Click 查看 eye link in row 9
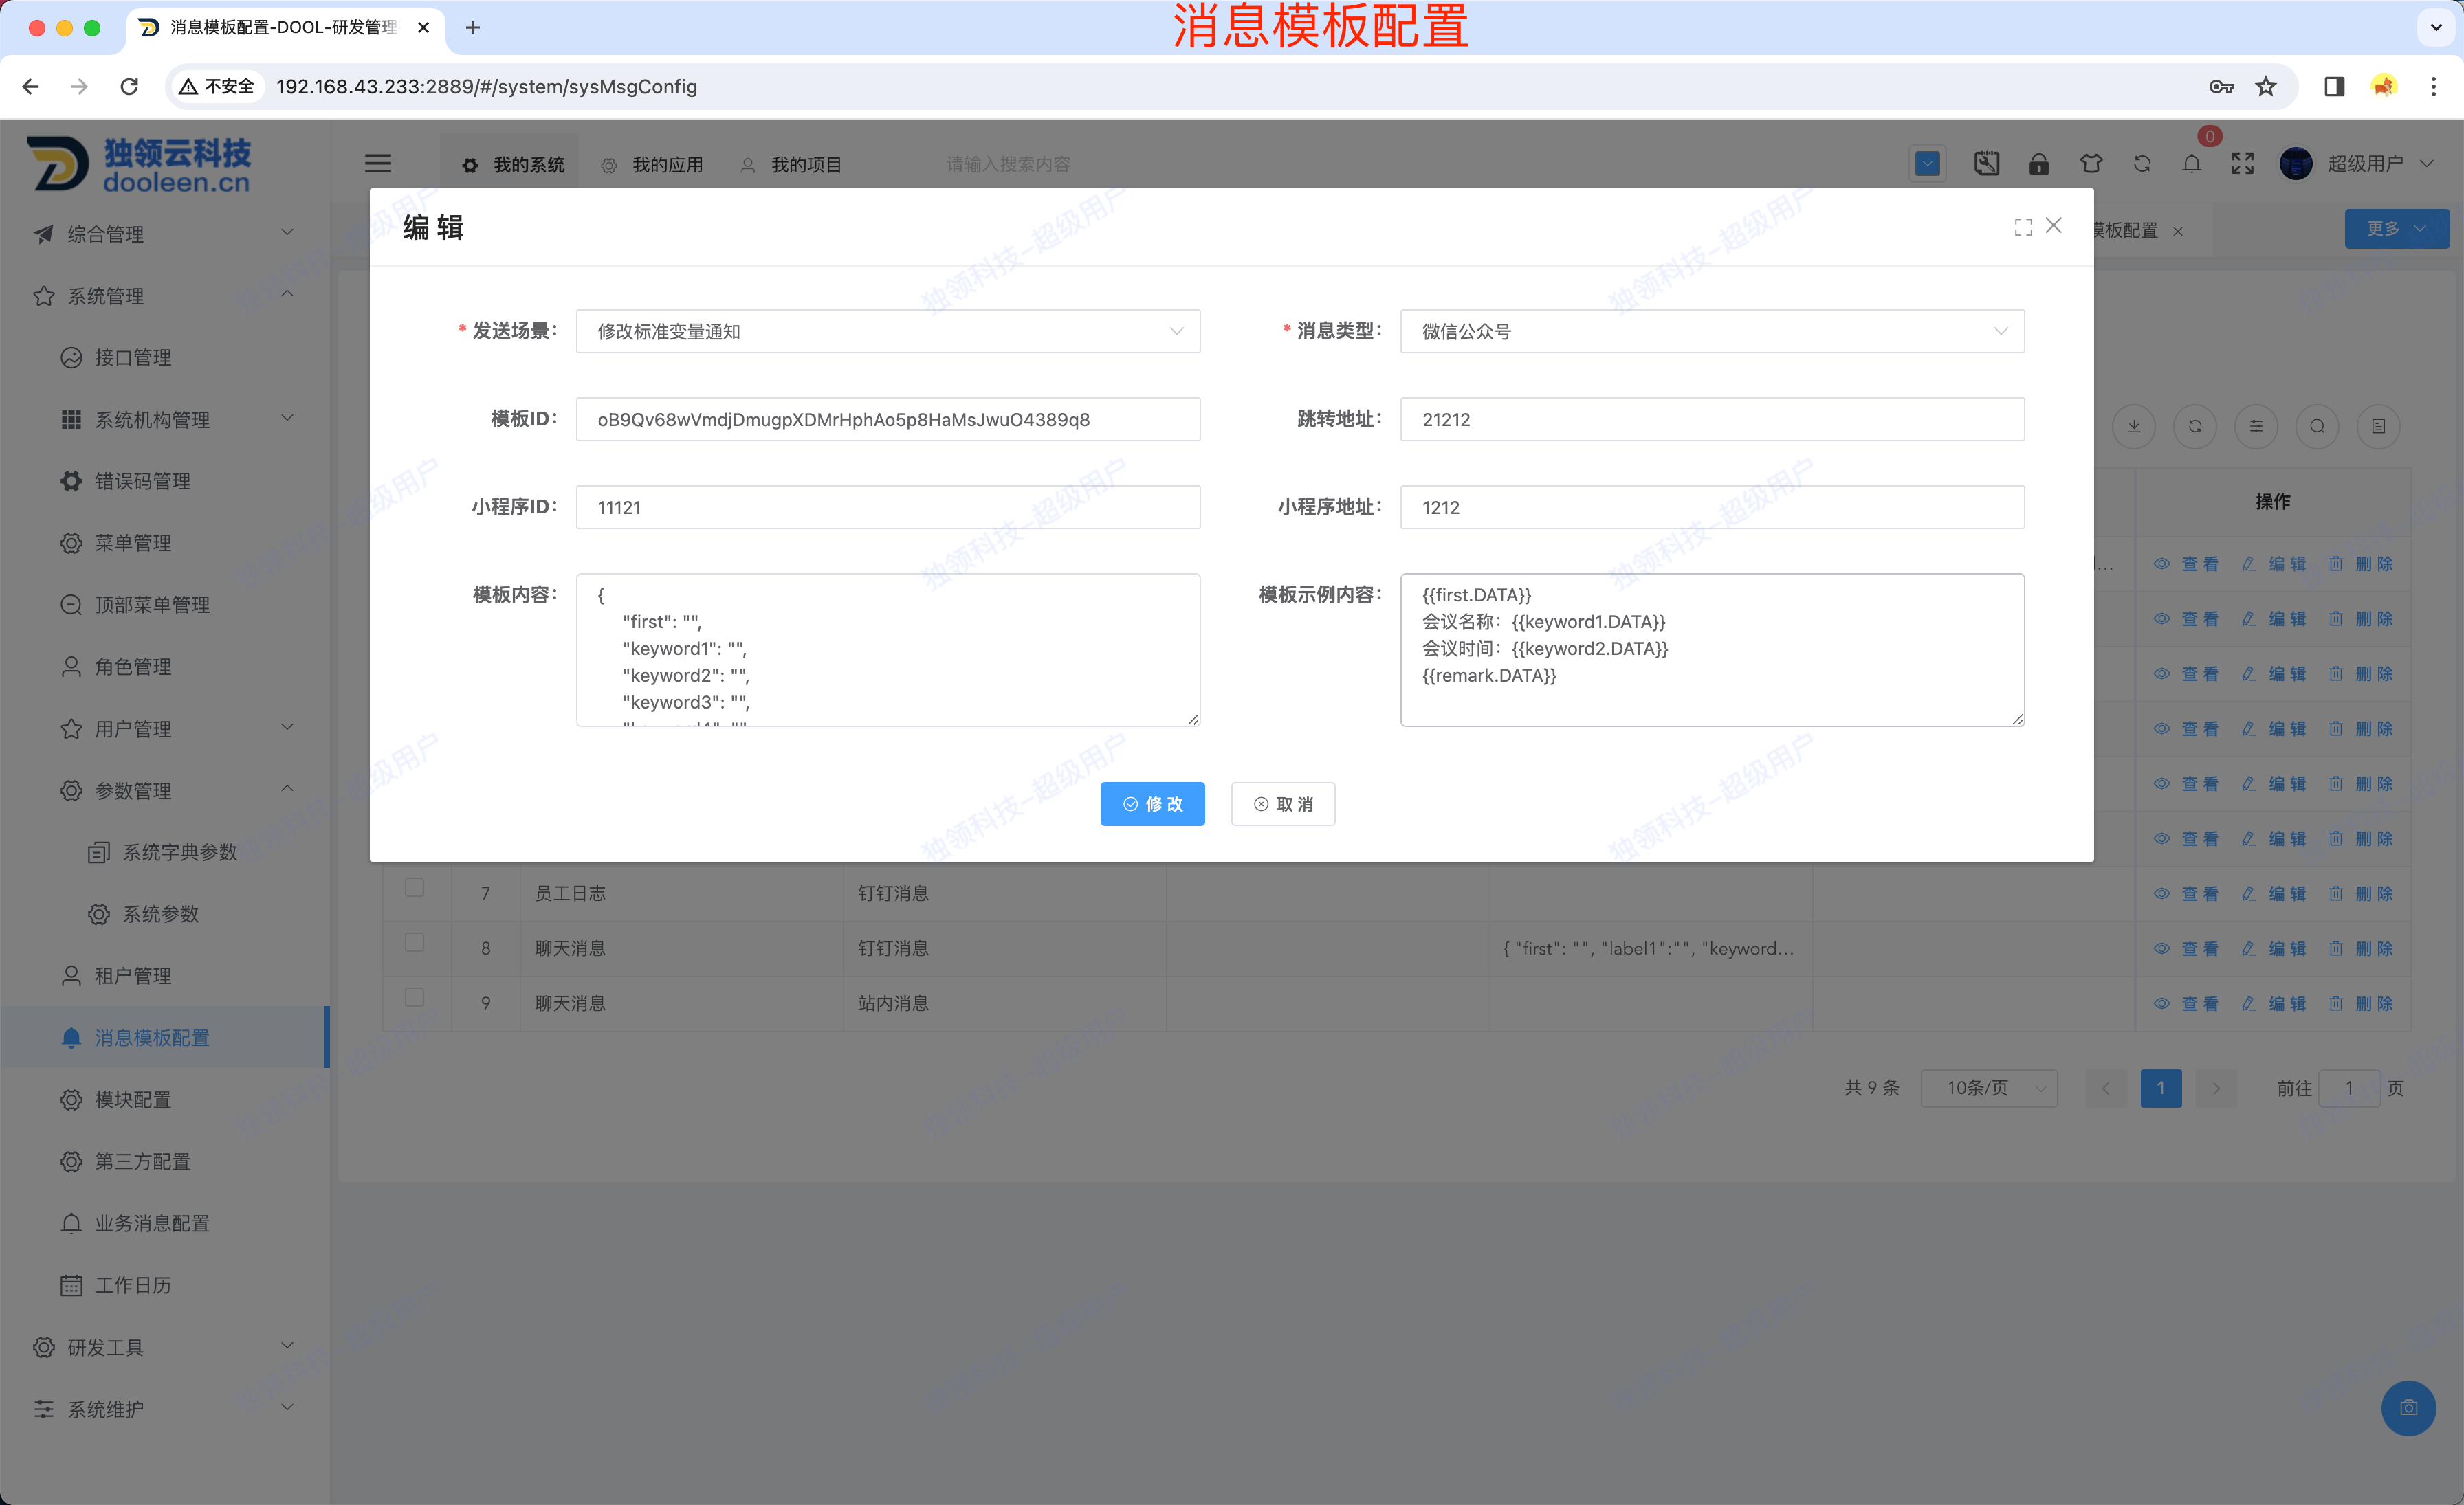Screen dimensions: 2464x1505 click(2186, 1003)
